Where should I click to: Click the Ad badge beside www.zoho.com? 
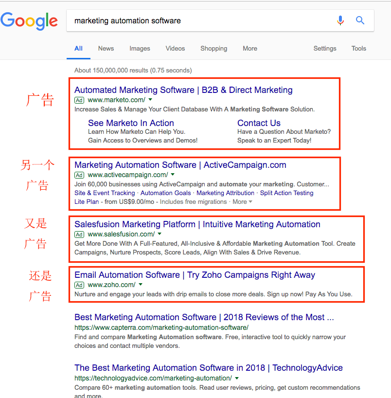tap(79, 285)
